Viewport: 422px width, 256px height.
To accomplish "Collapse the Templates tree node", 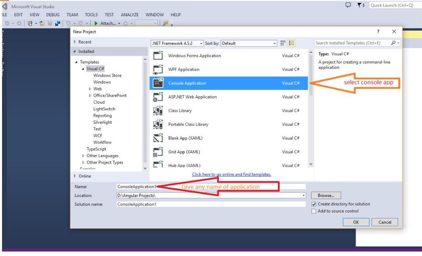I will 76,61.
